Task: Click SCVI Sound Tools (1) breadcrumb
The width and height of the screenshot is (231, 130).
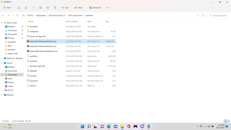Action: pyautogui.click(x=57, y=16)
